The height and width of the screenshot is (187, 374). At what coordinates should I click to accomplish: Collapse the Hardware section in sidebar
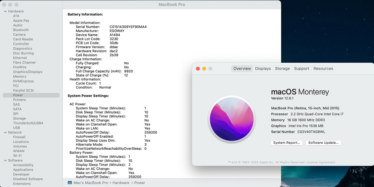coord(5,11)
